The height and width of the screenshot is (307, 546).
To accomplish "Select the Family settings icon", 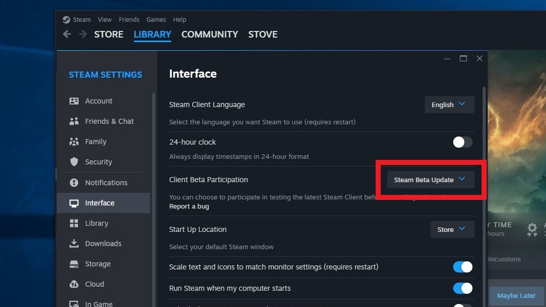I will click(x=74, y=142).
